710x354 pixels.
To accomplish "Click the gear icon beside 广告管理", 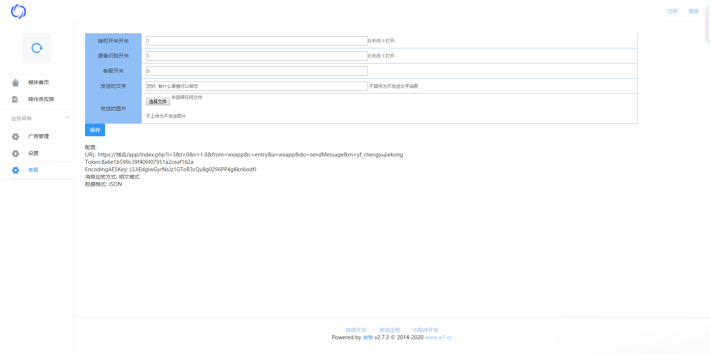I will pos(16,137).
